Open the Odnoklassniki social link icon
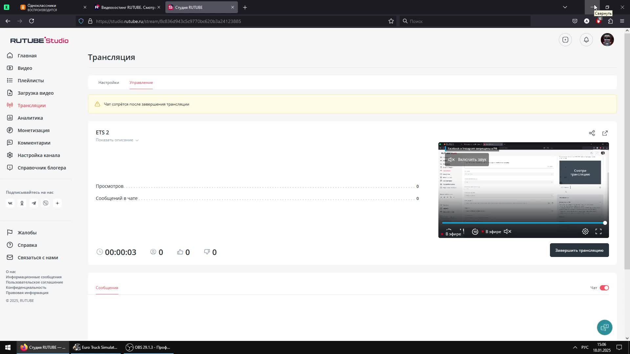This screenshot has height=354, width=630. [x=22, y=203]
